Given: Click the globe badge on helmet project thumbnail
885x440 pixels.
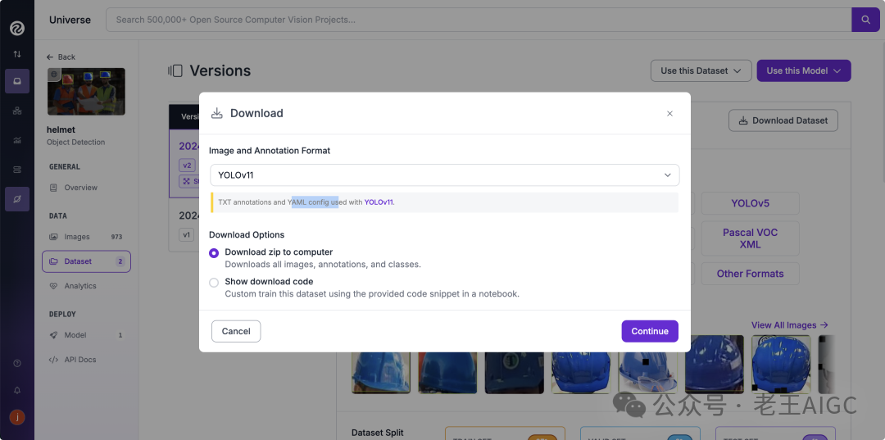Looking at the screenshot, I should click(53, 74).
